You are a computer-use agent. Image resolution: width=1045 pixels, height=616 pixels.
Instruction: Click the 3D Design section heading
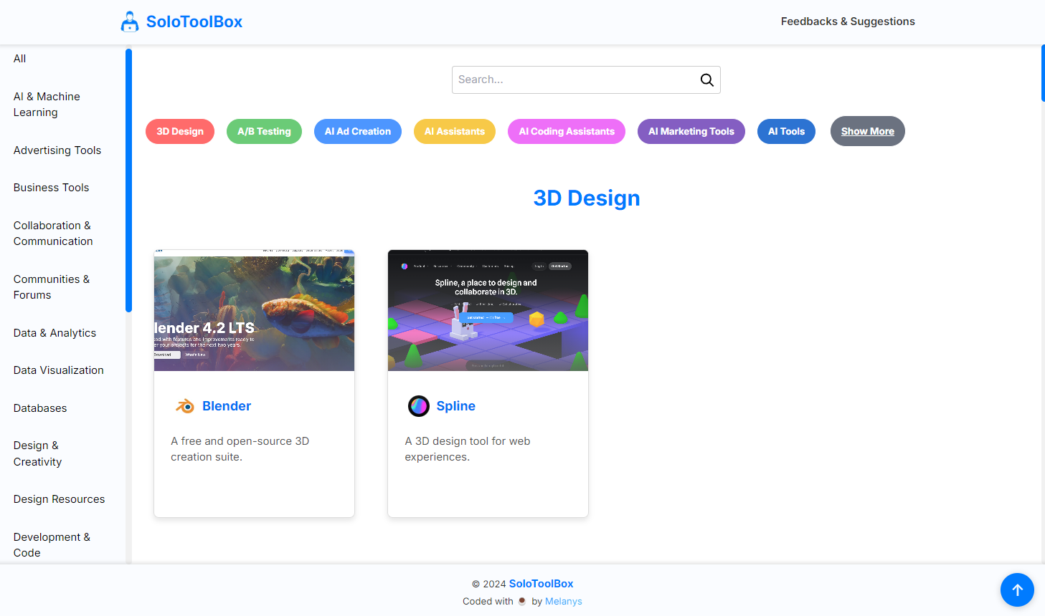[587, 198]
